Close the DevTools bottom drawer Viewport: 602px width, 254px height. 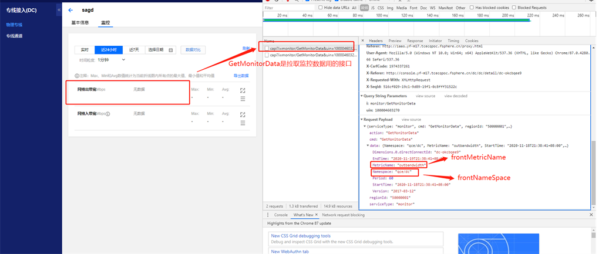point(591,215)
